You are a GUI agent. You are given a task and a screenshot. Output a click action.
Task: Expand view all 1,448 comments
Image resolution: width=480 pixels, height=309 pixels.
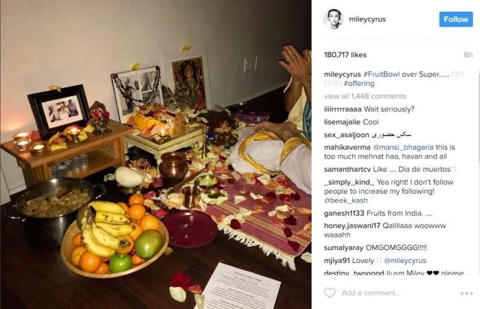point(365,96)
